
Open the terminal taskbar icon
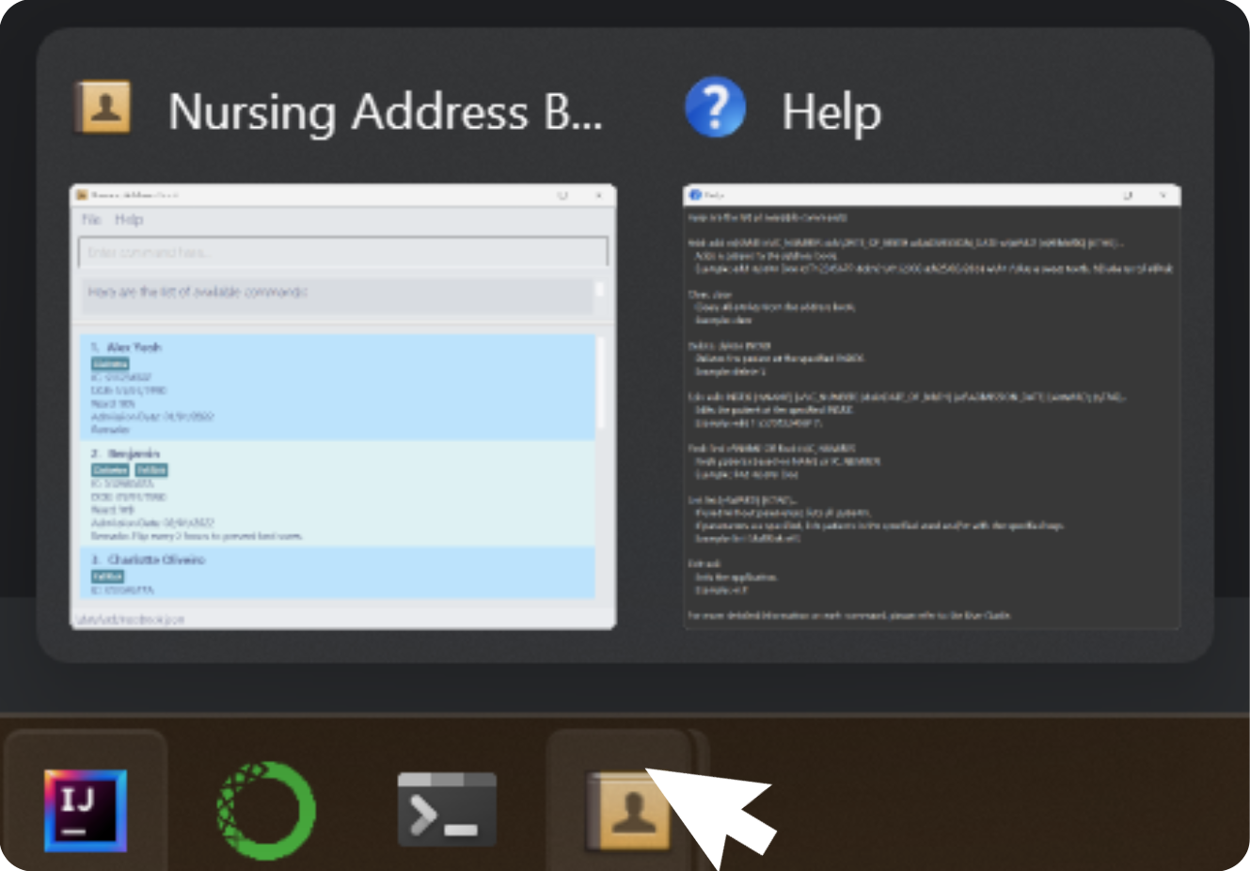click(447, 809)
